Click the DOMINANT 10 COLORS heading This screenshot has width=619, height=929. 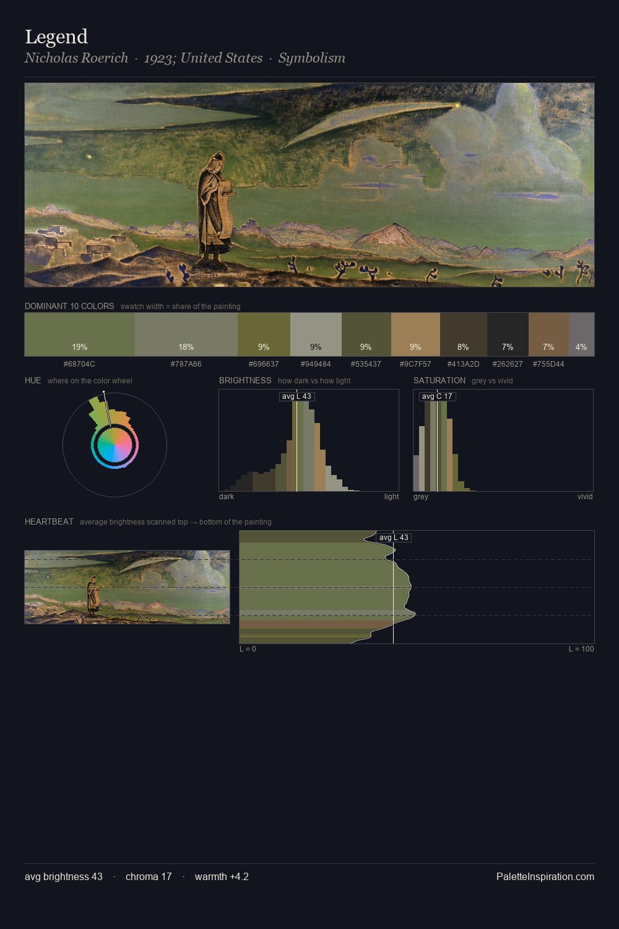click(x=69, y=306)
